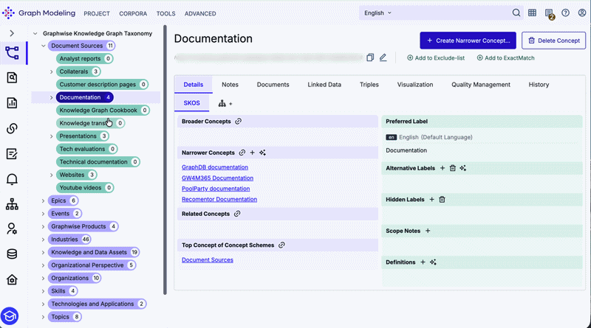Click Add to ExactMatch
Image resolution: width=591 pixels, height=328 pixels.
pos(505,58)
